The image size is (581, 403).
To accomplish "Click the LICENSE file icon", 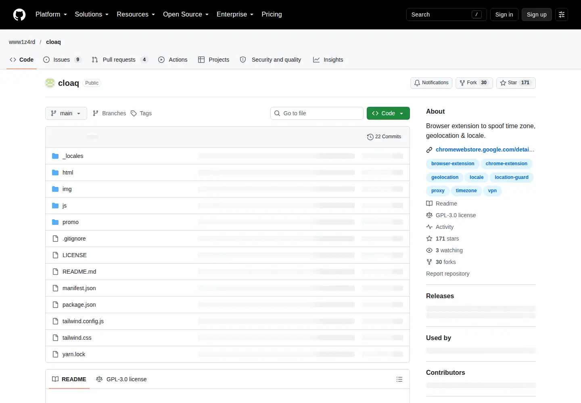I will (x=55, y=255).
